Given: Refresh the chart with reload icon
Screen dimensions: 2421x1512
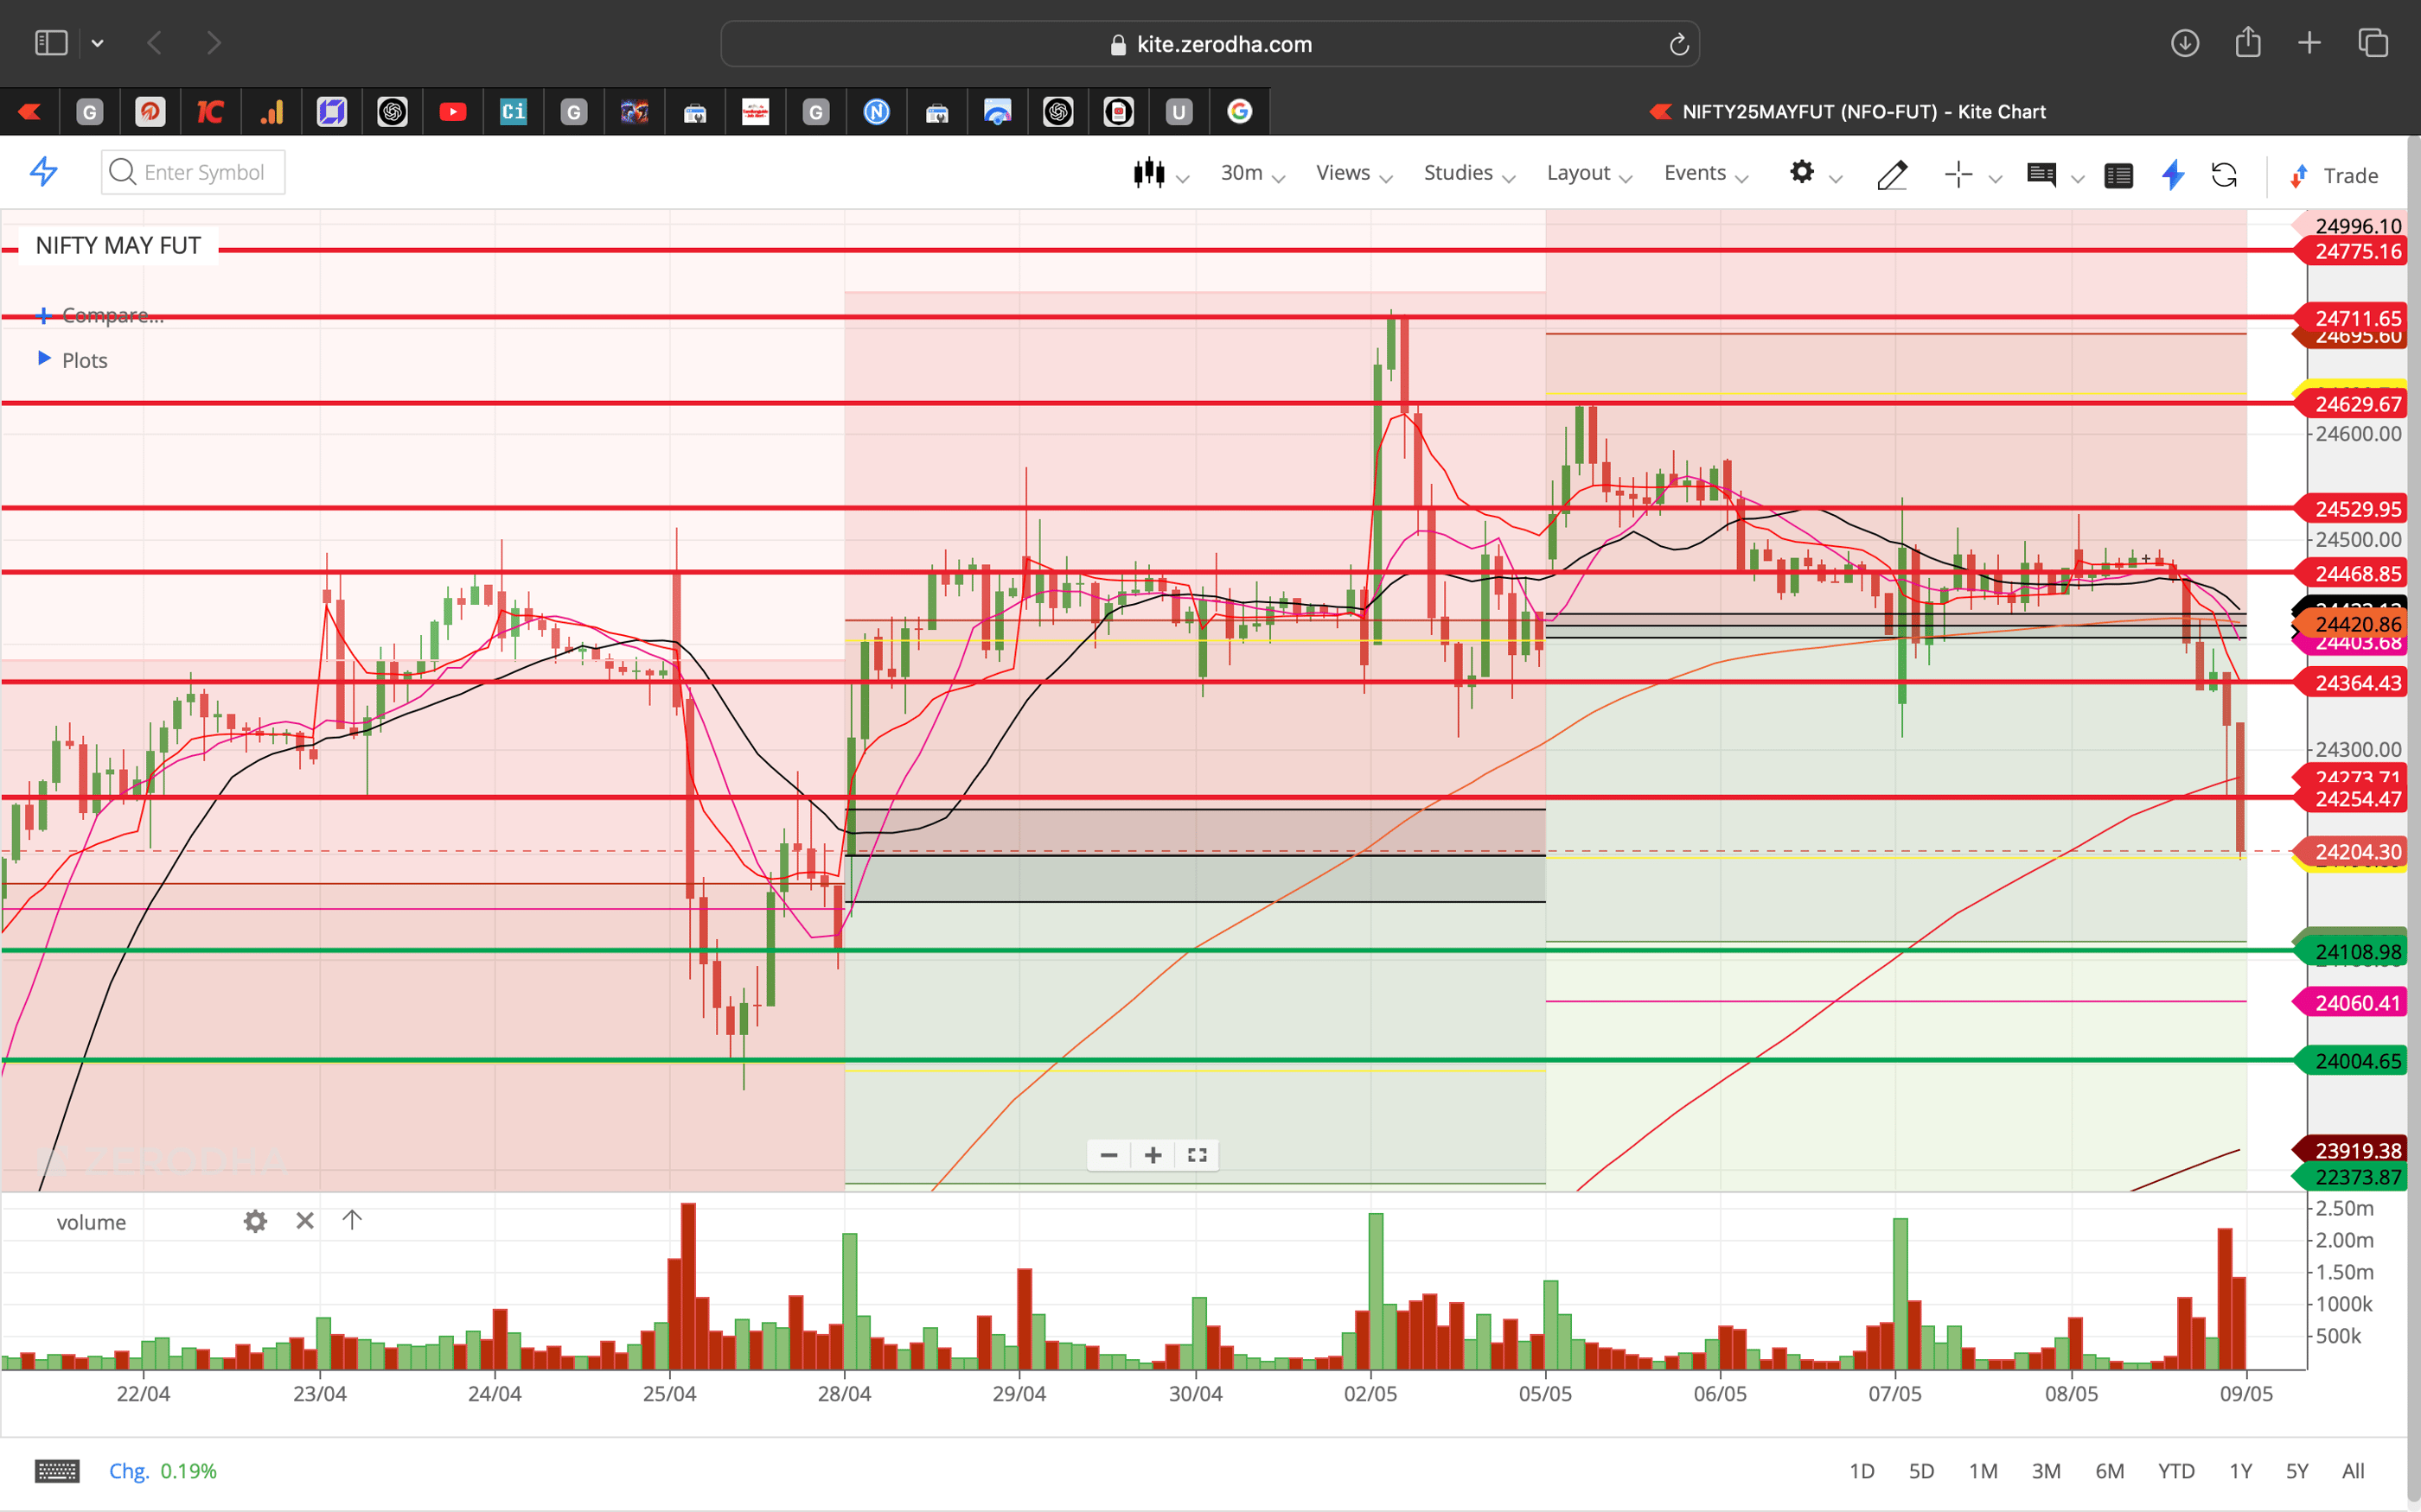Looking at the screenshot, I should pyautogui.click(x=2225, y=175).
